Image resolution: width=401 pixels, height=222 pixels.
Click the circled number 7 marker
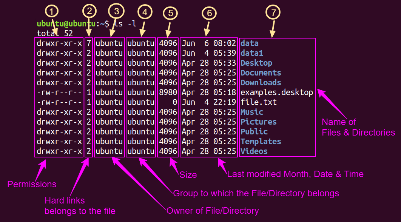tap(273, 12)
